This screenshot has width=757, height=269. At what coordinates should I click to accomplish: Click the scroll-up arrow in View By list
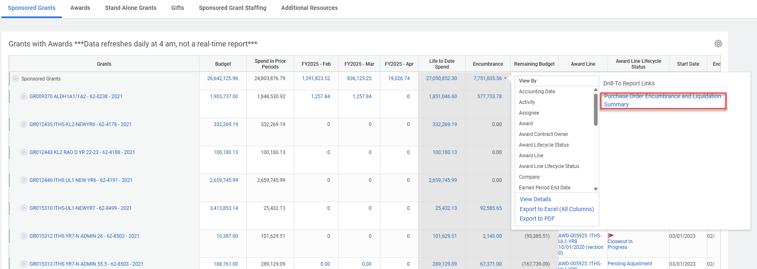(596, 90)
